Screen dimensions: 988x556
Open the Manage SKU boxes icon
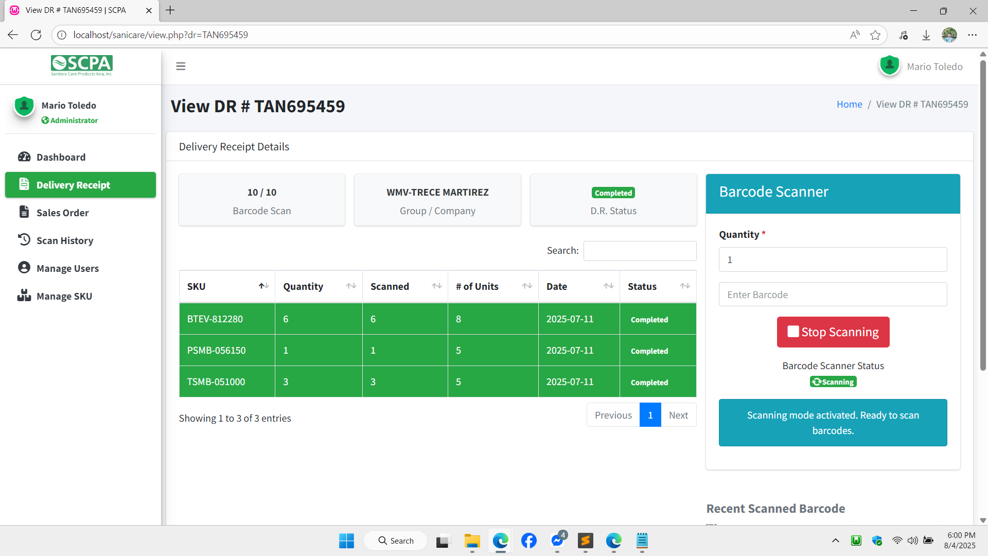[24, 296]
